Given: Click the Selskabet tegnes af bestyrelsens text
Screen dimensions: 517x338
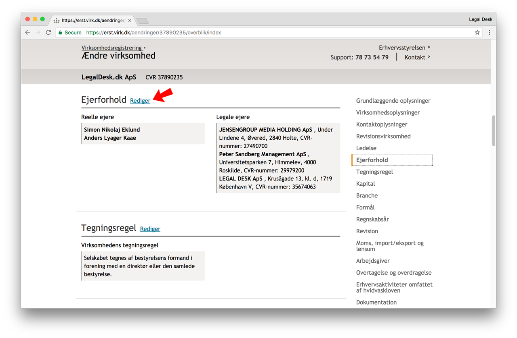Looking at the screenshot, I should (139, 266).
